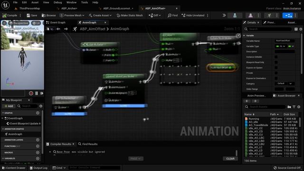Open the Asset menu
The image size is (304, 171).
[35, 2]
